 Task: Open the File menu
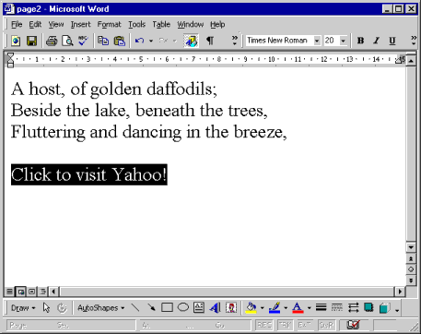coord(17,24)
